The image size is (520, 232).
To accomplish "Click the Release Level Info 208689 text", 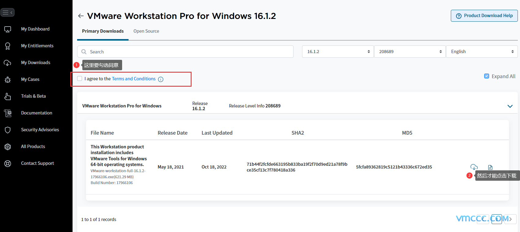I will coord(255,106).
